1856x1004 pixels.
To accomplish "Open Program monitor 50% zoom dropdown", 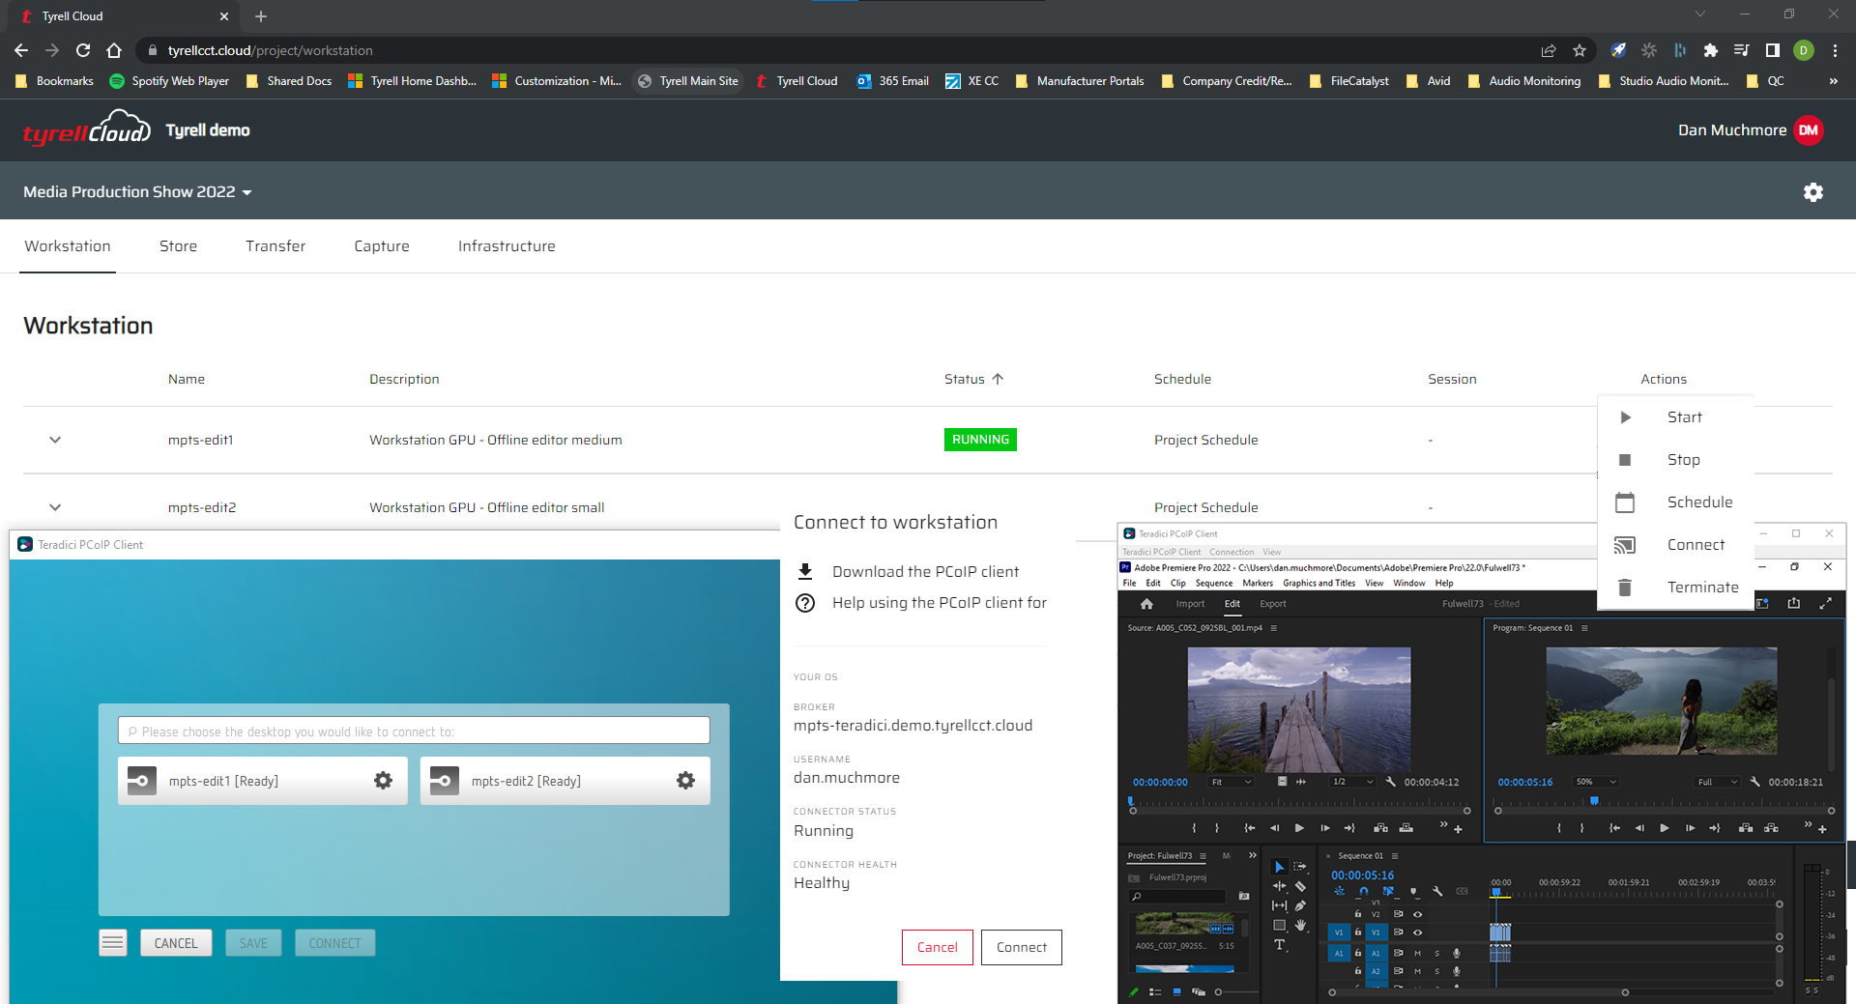I will 1595,782.
